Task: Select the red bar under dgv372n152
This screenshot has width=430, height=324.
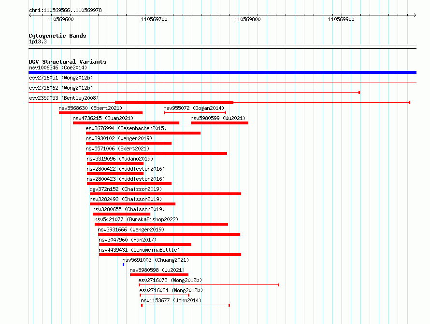Action: [x=165, y=194]
